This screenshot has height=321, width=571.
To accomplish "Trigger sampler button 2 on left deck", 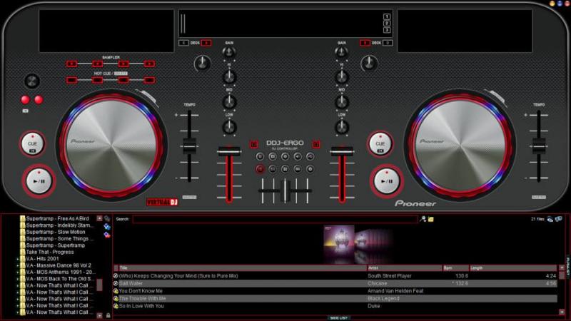I will click(x=97, y=64).
